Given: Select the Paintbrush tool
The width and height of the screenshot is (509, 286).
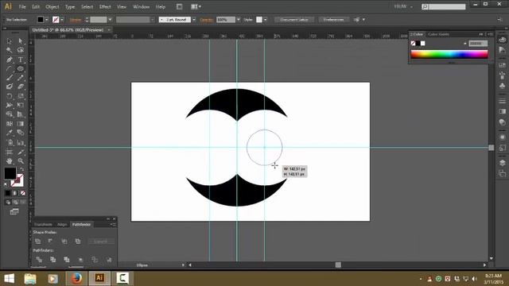Looking at the screenshot, I should [x=9, y=78].
